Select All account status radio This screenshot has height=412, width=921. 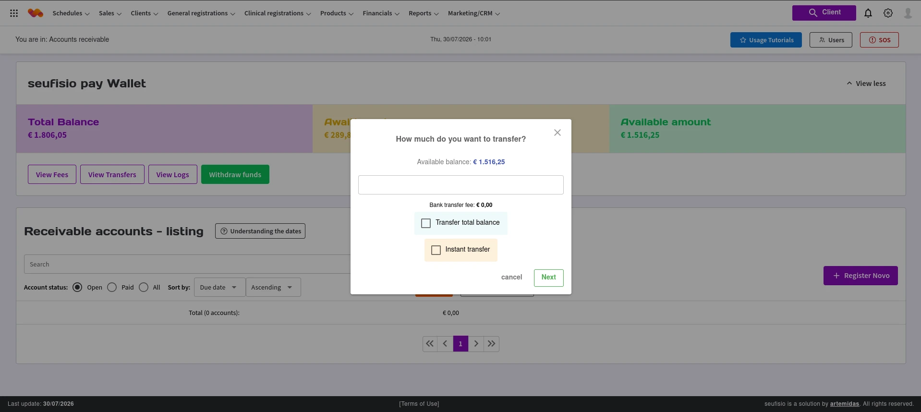pos(144,287)
